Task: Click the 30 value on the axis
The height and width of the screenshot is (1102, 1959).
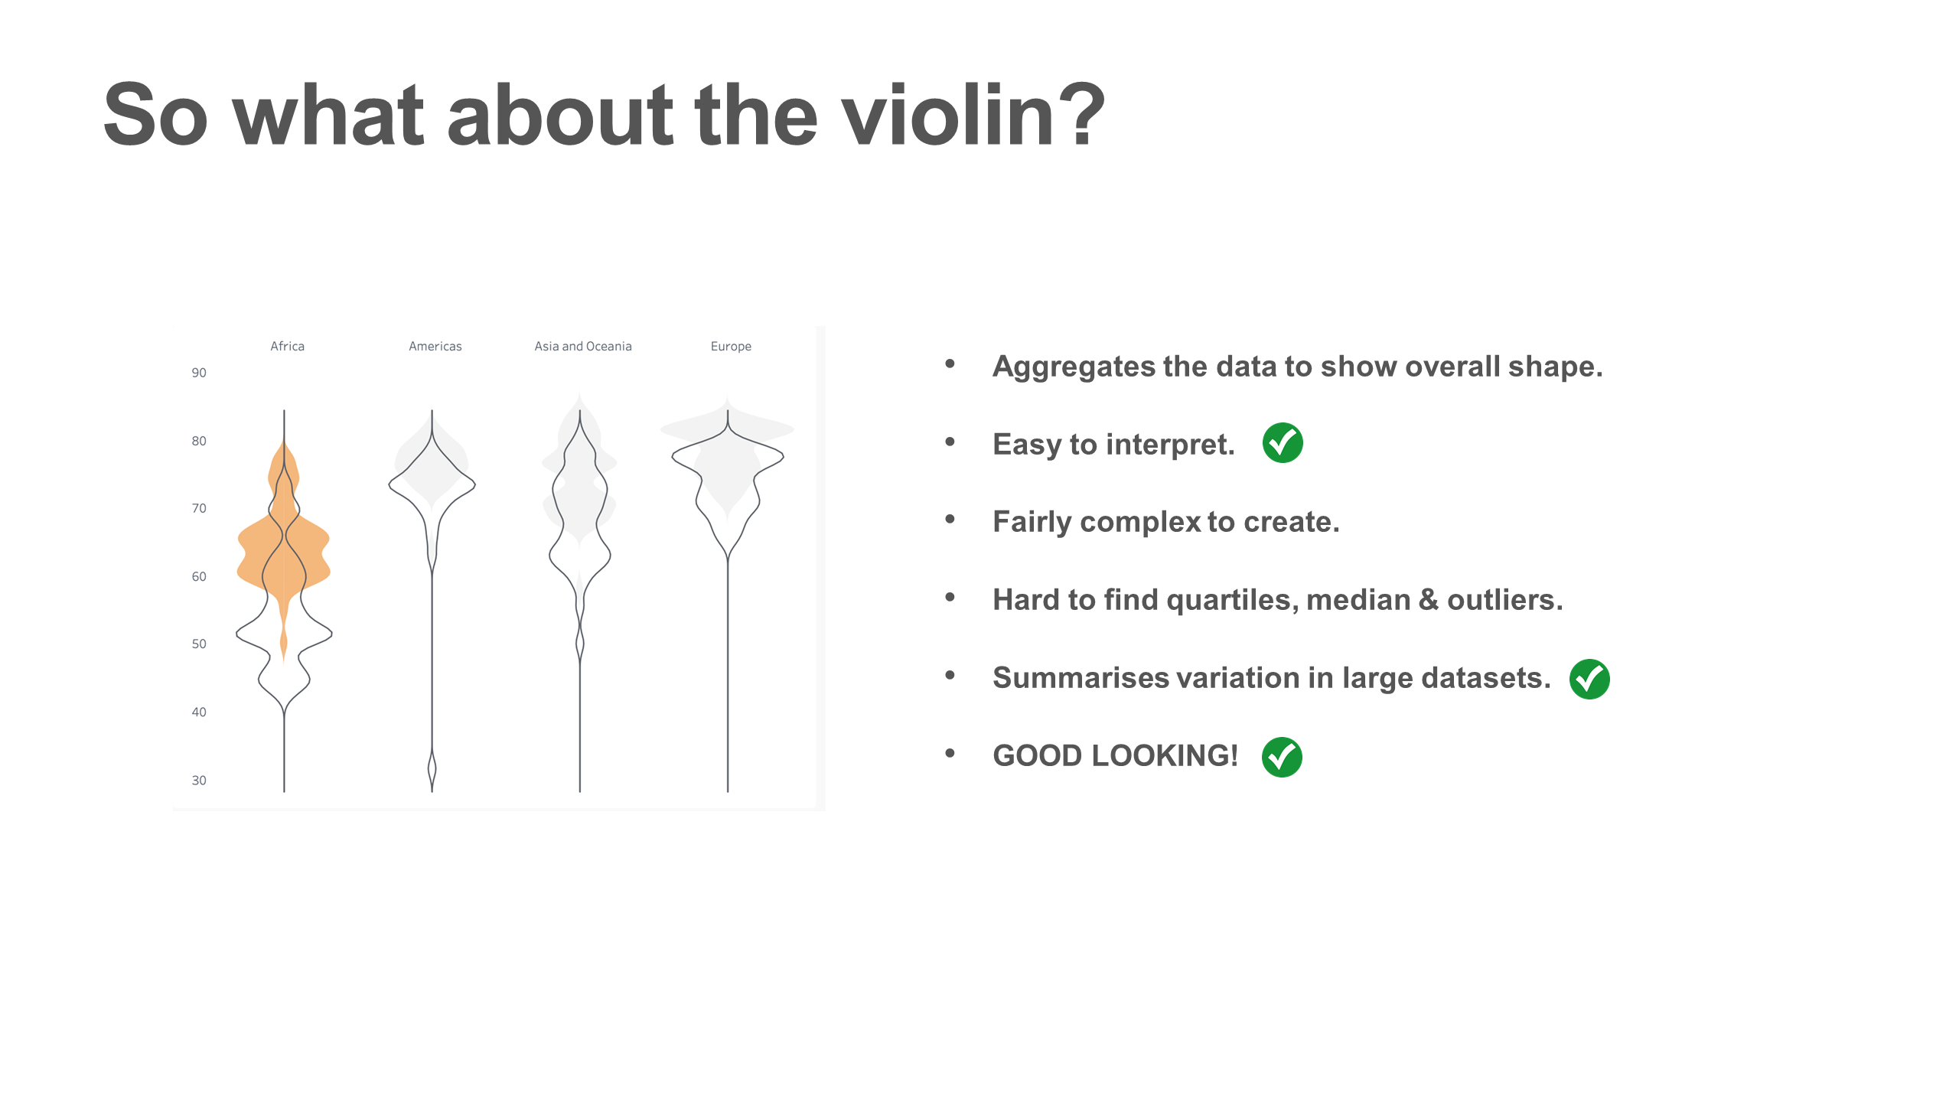Action: pos(199,780)
